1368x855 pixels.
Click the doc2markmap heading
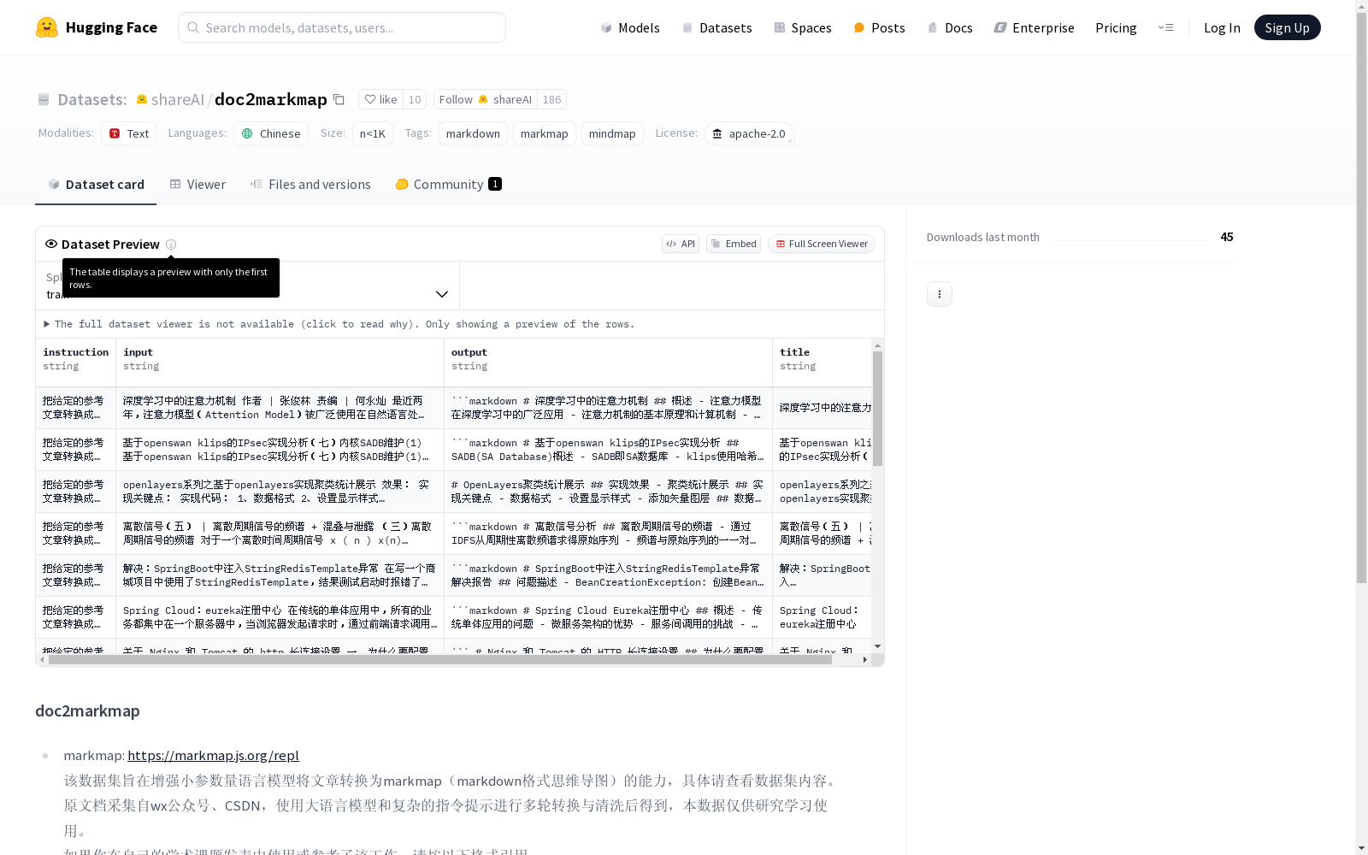(87, 711)
